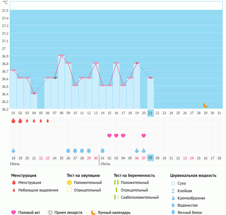Screen dimensions: 226x215
Task: Click the 36.4 temperature point on day 04
Action: [x=34, y=94]
